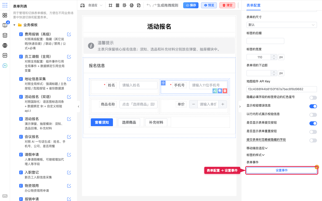Open the components grid icon in sidebar
Viewport: 322px width, 201px height.
5,15
